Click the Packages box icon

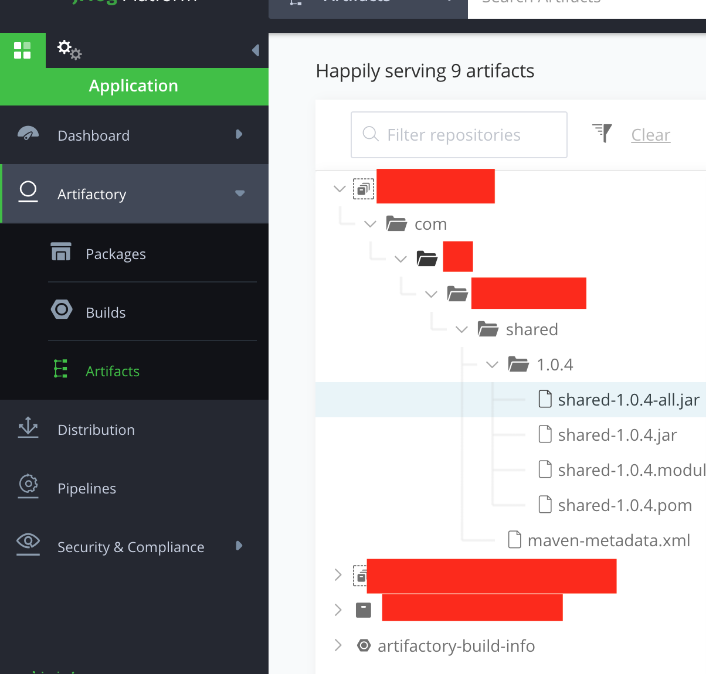(x=61, y=251)
